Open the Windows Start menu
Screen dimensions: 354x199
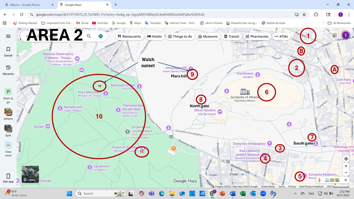point(69,193)
